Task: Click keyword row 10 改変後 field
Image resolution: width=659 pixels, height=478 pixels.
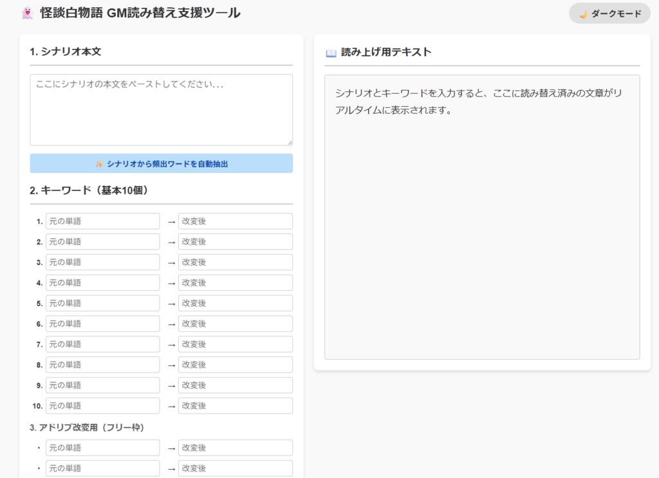Action: coord(235,405)
